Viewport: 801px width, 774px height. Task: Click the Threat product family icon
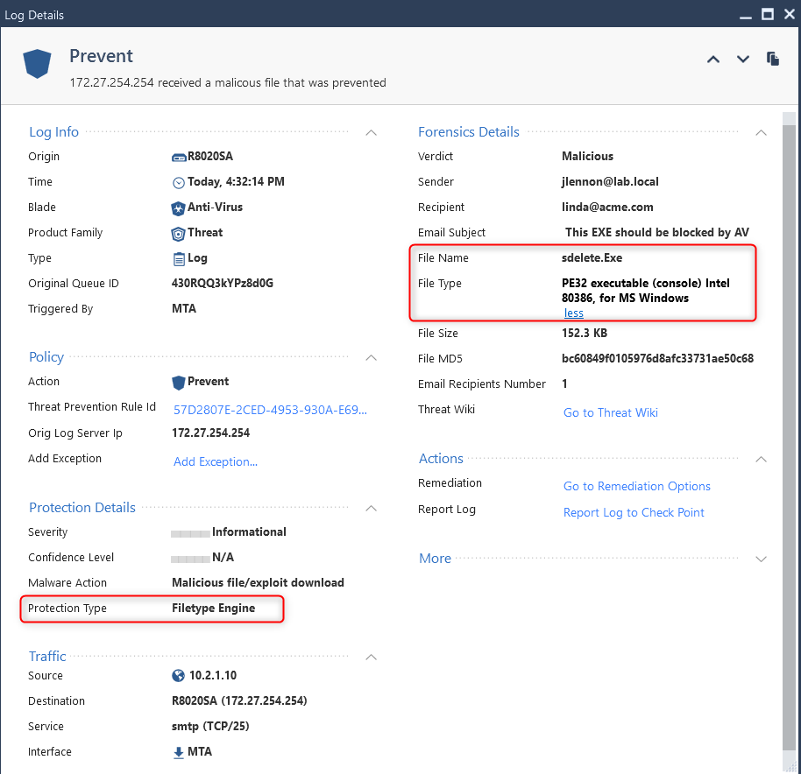tap(178, 234)
